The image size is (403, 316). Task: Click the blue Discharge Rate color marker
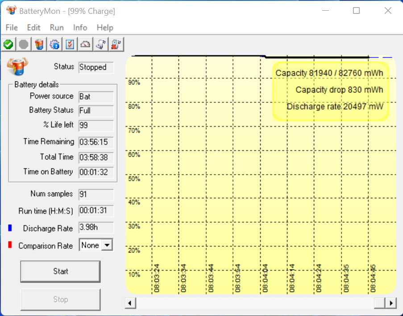10,228
